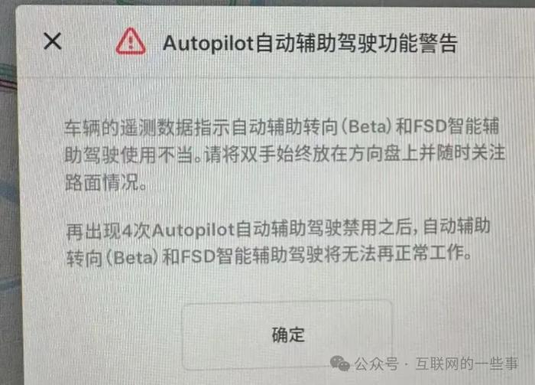
Task: Confirm the warning with the 确定 button
Action: [287, 334]
